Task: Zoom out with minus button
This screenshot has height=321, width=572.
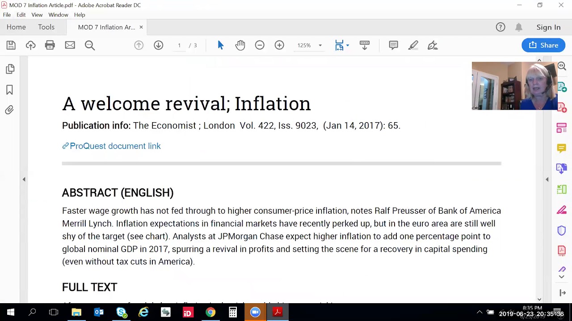Action: click(x=260, y=45)
